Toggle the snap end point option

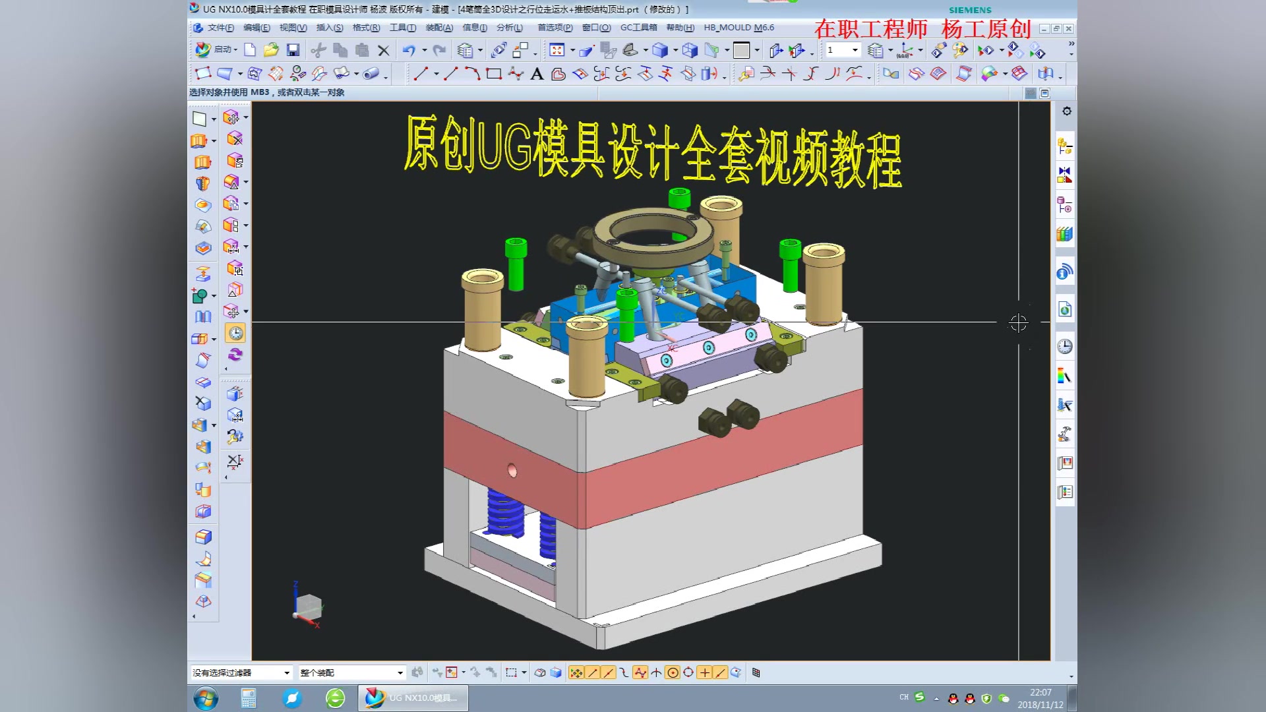coord(592,672)
